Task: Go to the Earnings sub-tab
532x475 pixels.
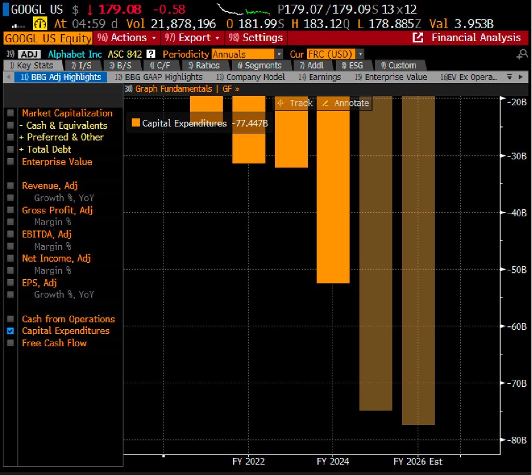Action: pos(320,77)
